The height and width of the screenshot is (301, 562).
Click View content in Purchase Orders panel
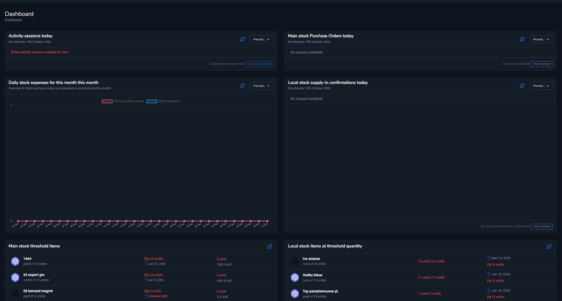[x=542, y=64]
